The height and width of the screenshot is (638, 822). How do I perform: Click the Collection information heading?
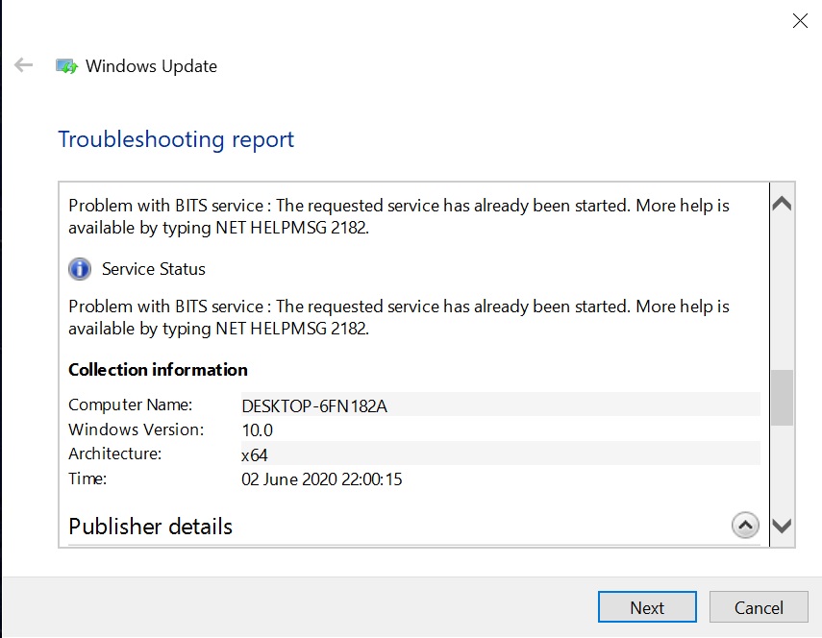tap(158, 370)
